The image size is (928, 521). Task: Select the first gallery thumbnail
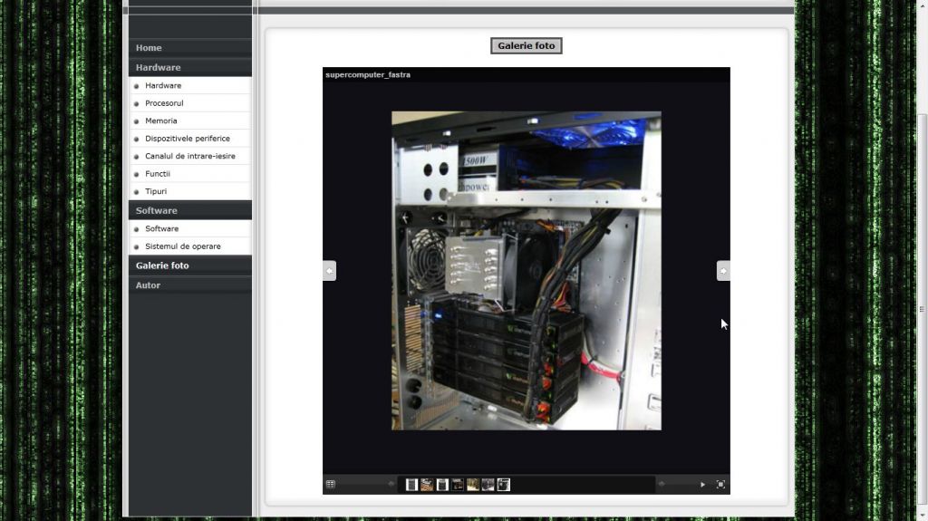pos(411,485)
